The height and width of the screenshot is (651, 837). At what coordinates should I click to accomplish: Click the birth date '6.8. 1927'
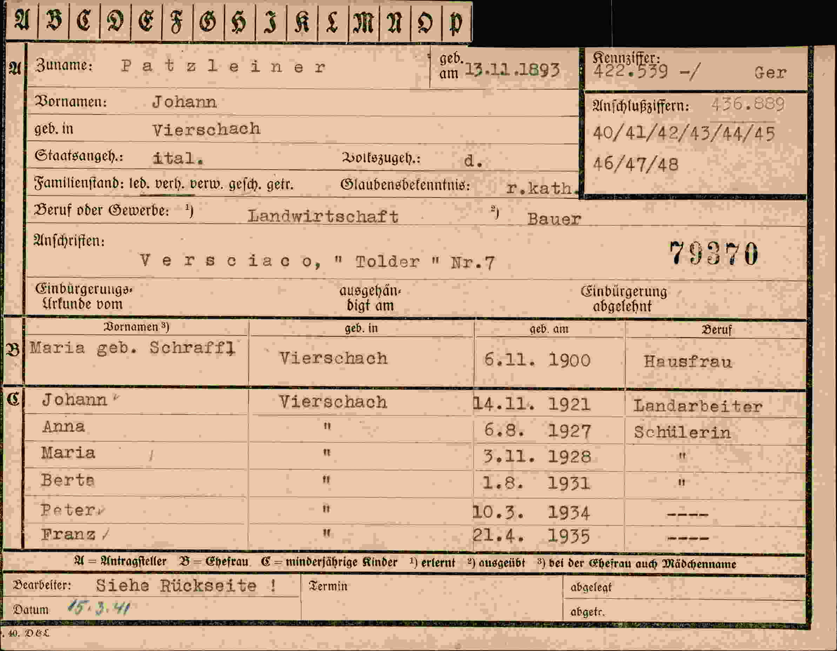(x=537, y=431)
